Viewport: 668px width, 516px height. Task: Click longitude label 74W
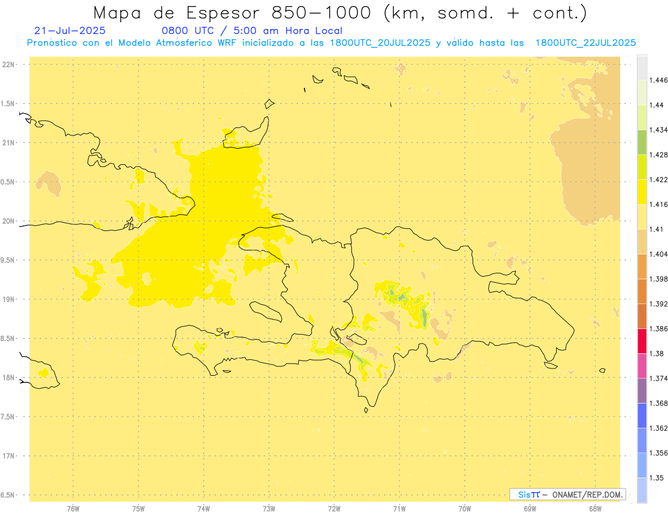pos(203,508)
